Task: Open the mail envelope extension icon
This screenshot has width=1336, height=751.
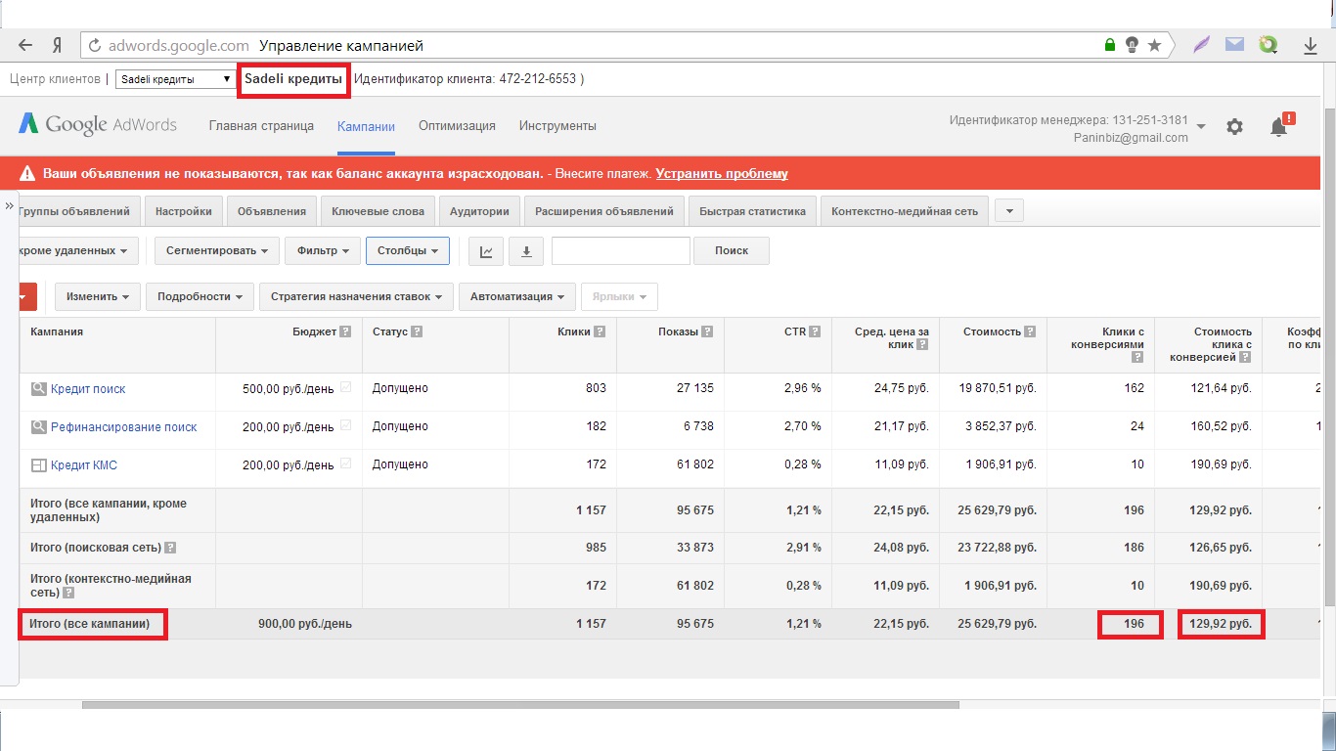Action: (1235, 45)
